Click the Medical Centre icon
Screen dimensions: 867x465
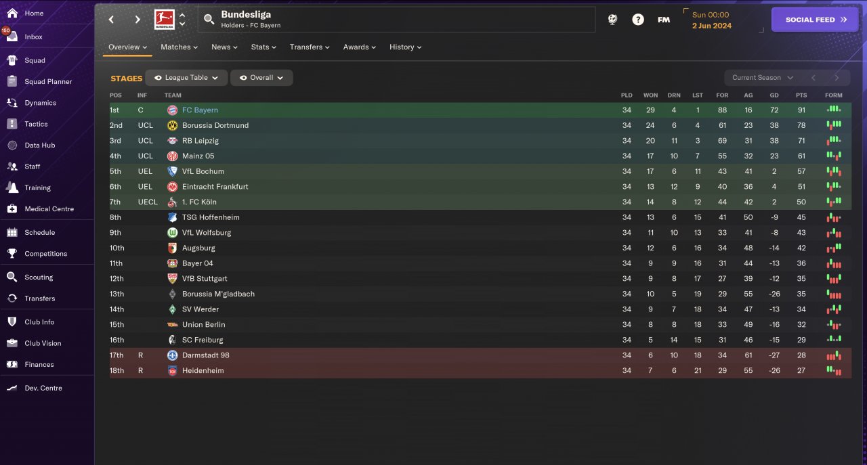[x=12, y=208]
